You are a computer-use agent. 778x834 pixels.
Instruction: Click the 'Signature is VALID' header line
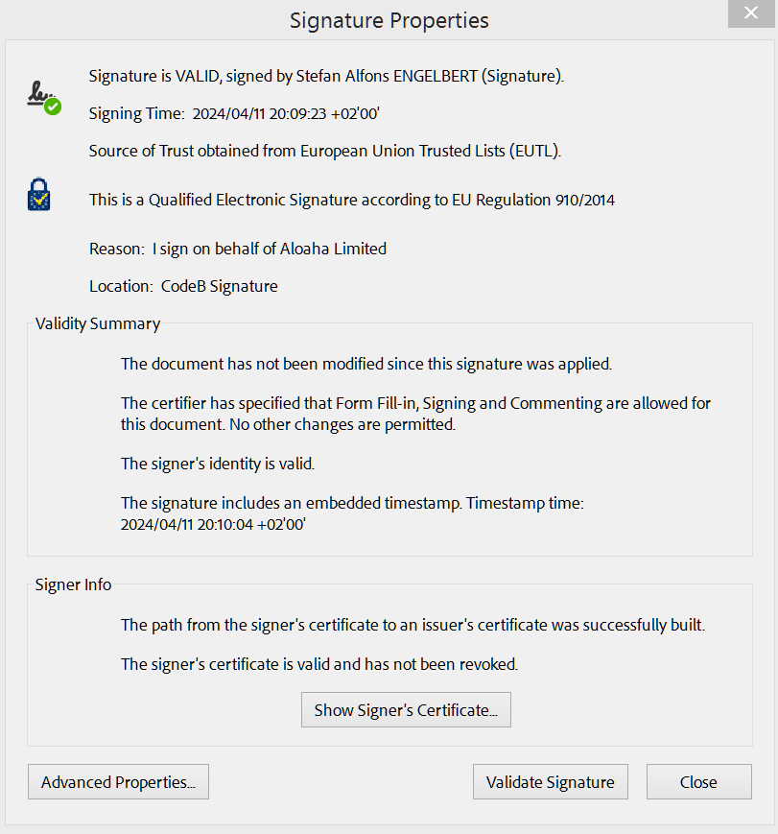pos(326,76)
